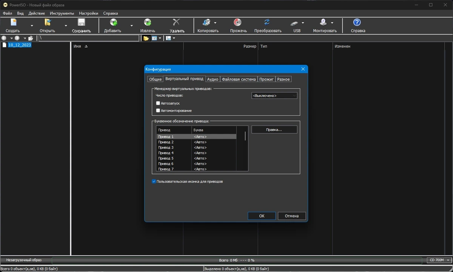Click the Размер column header
This screenshot has height=272, width=453.
pyautogui.click(x=220, y=46)
